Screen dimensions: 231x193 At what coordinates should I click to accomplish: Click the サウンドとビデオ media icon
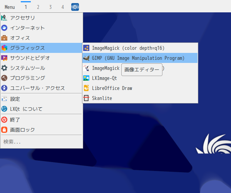(4, 58)
